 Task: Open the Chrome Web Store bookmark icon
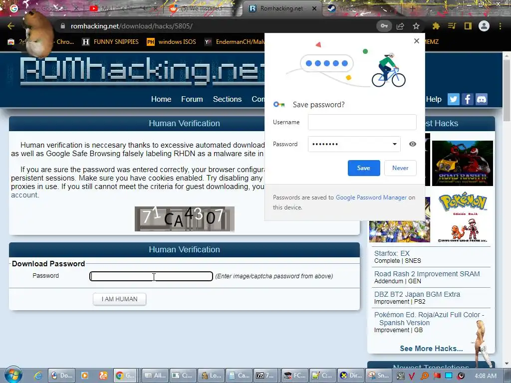click(x=11, y=42)
